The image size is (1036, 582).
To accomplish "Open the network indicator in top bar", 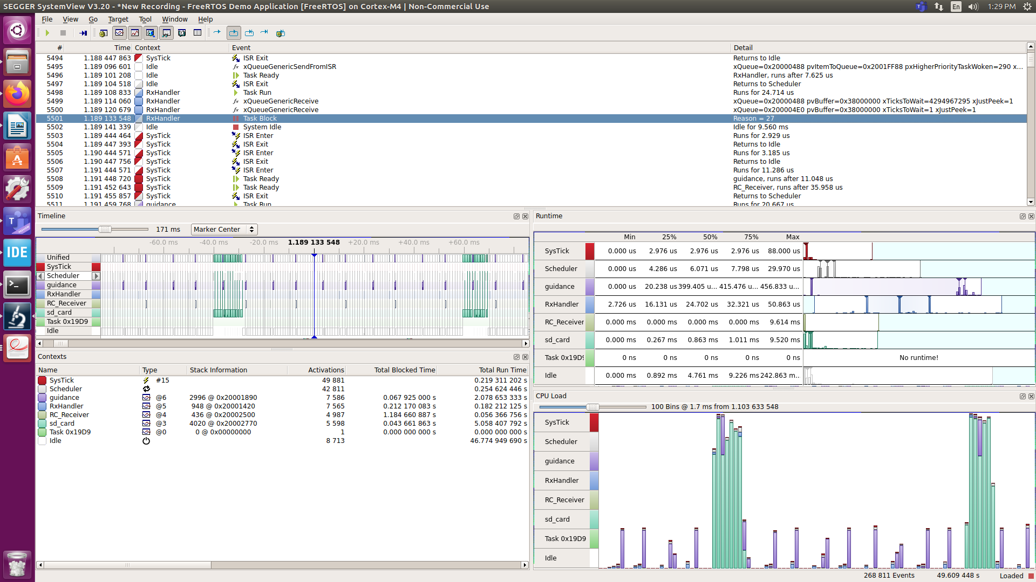I will [939, 6].
